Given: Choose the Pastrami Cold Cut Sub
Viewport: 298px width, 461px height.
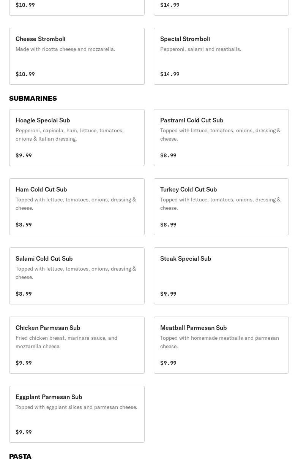Looking at the screenshot, I should [221, 138].
